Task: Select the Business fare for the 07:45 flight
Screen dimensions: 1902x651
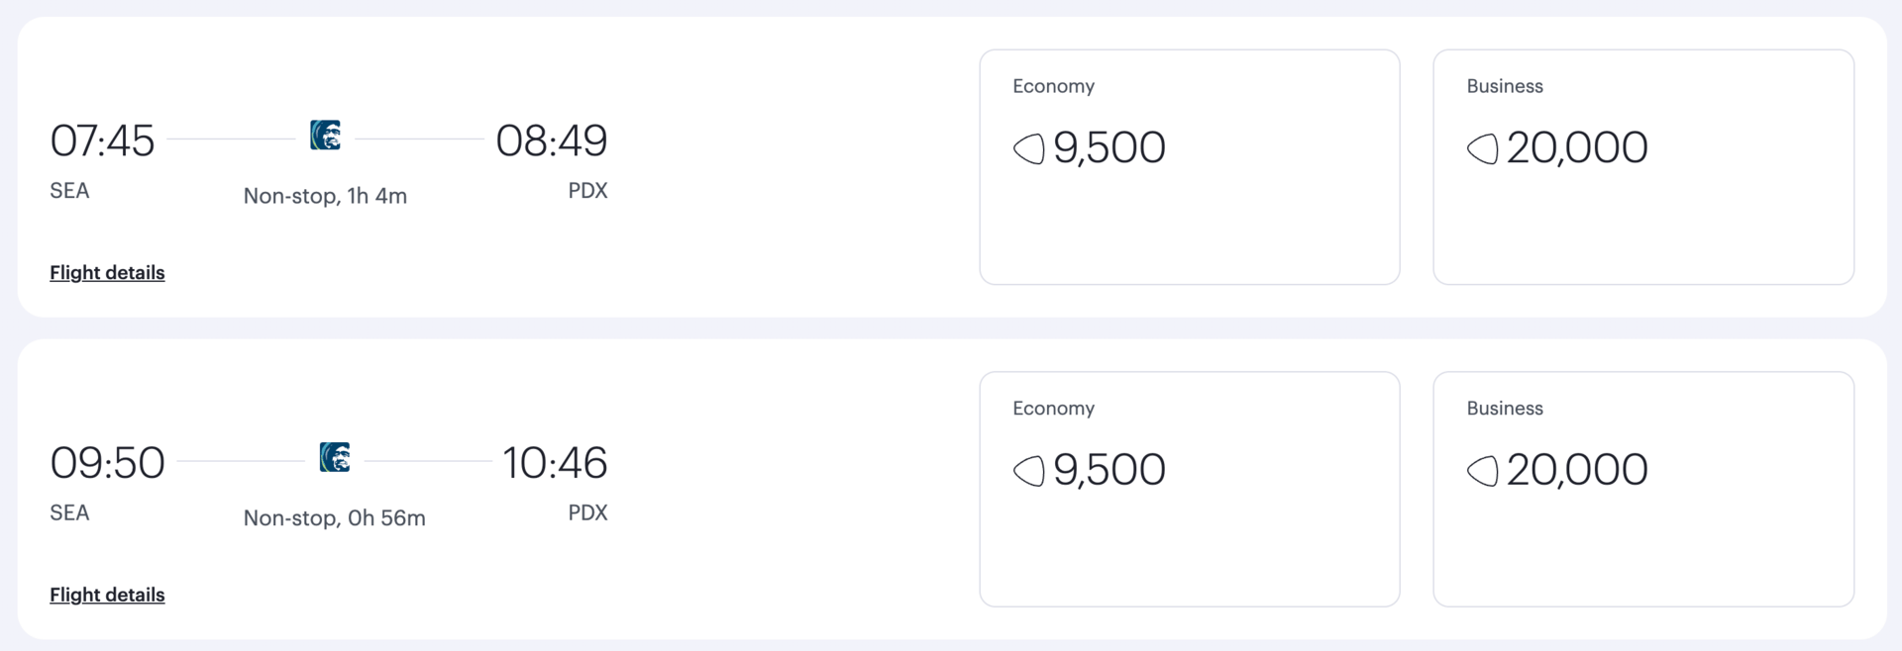Action: point(1642,166)
